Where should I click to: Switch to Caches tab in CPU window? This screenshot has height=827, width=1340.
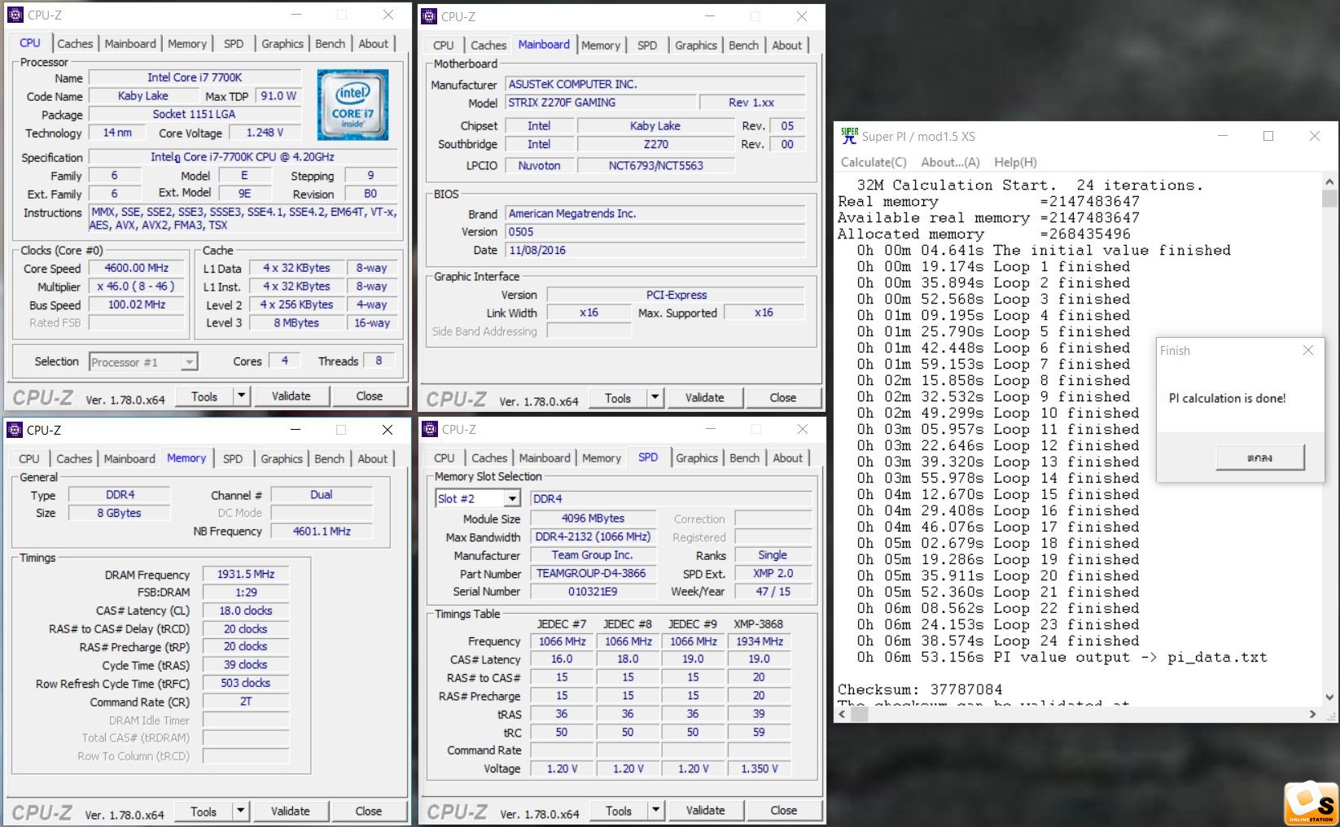click(x=75, y=44)
